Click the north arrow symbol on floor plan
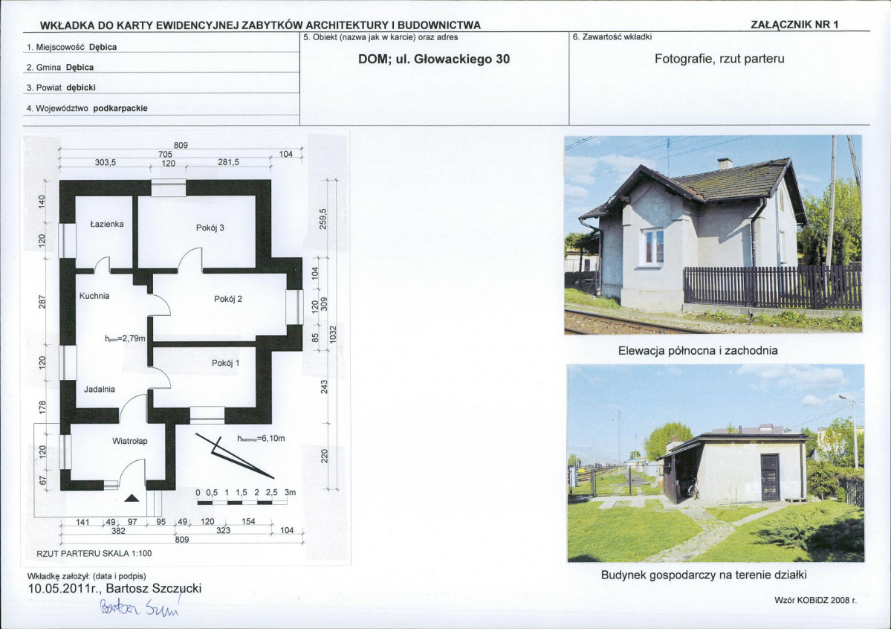The image size is (891, 629). point(234,456)
